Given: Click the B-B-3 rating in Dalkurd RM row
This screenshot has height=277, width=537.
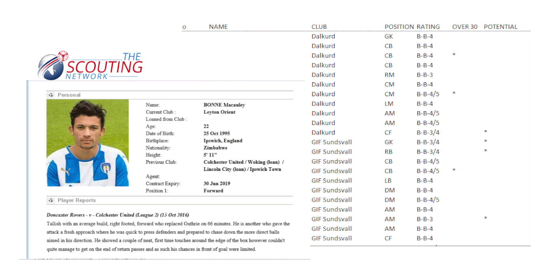Looking at the screenshot, I should click(x=425, y=75).
